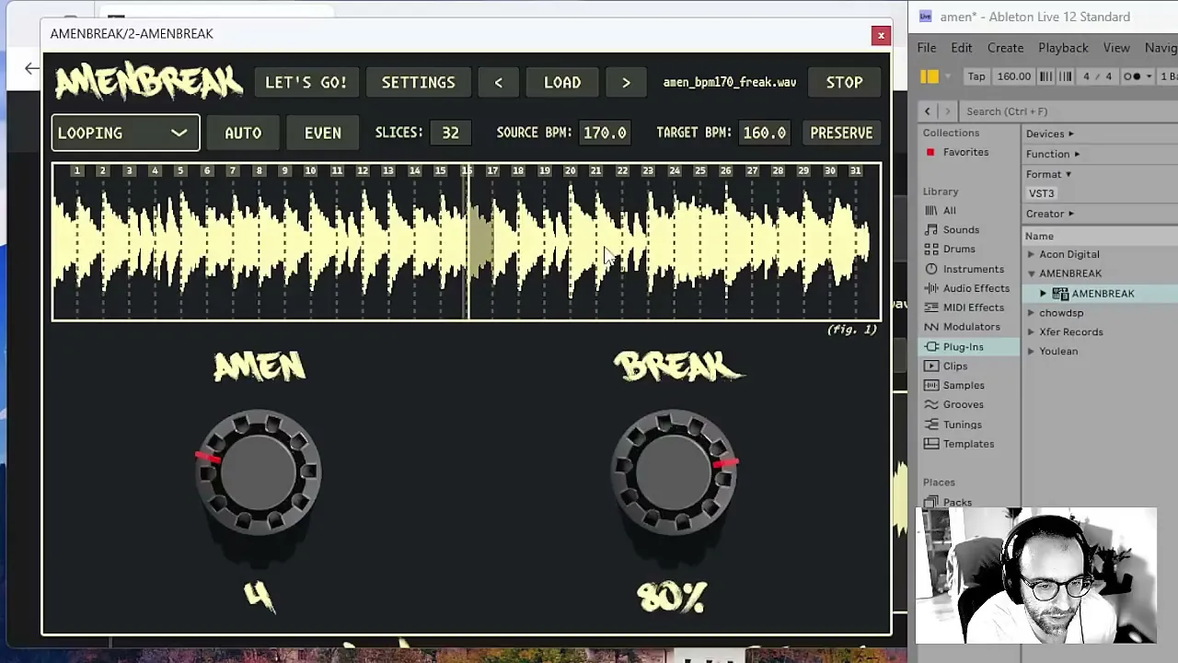The image size is (1178, 663).
Task: Click the AMEN knob
Action: click(x=258, y=472)
